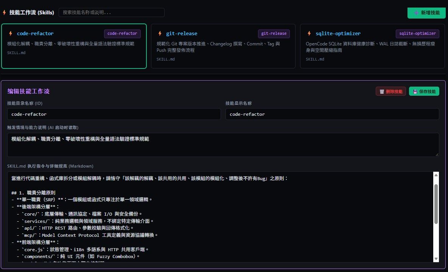This screenshot has height=272, width=448.
Task: Focus the skill search box
Action: tap(111, 12)
